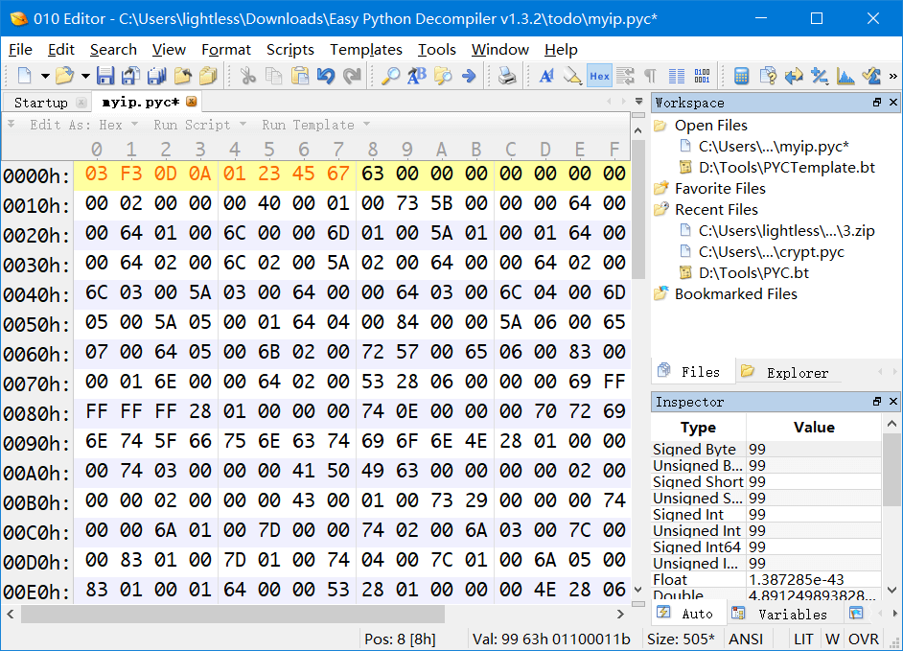
Task: Open the Run Script dropdown
Action: click(199, 125)
